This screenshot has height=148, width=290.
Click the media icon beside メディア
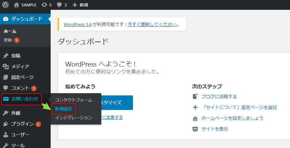tap(6, 67)
